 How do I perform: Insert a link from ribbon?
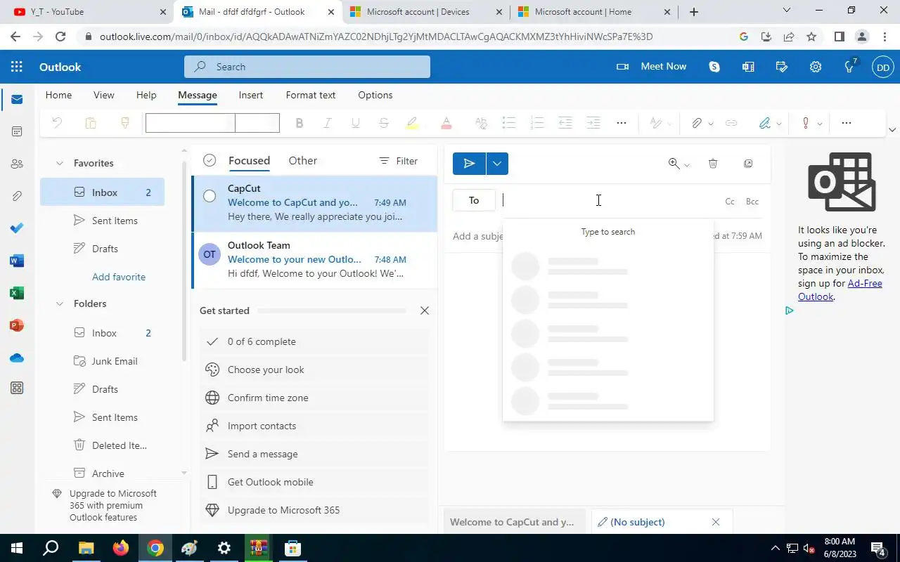tap(731, 123)
